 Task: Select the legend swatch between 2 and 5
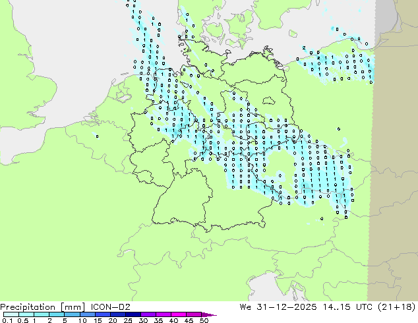coord(57,314)
